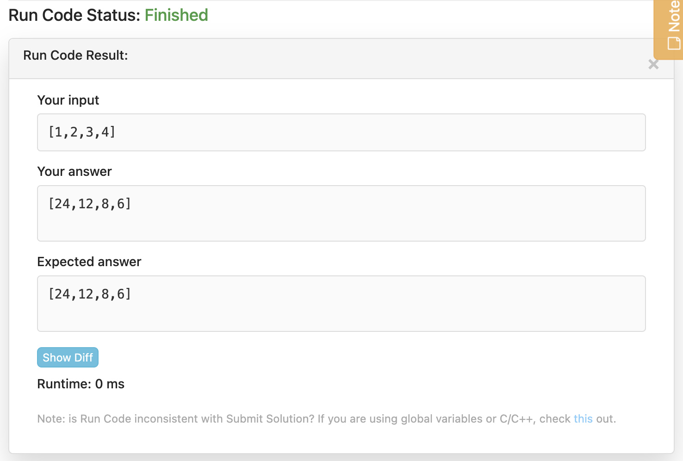Click the Run Code Result header

[75, 56]
